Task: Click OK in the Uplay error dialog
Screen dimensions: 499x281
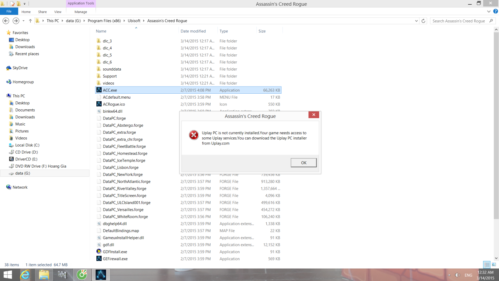Action: [x=303, y=163]
